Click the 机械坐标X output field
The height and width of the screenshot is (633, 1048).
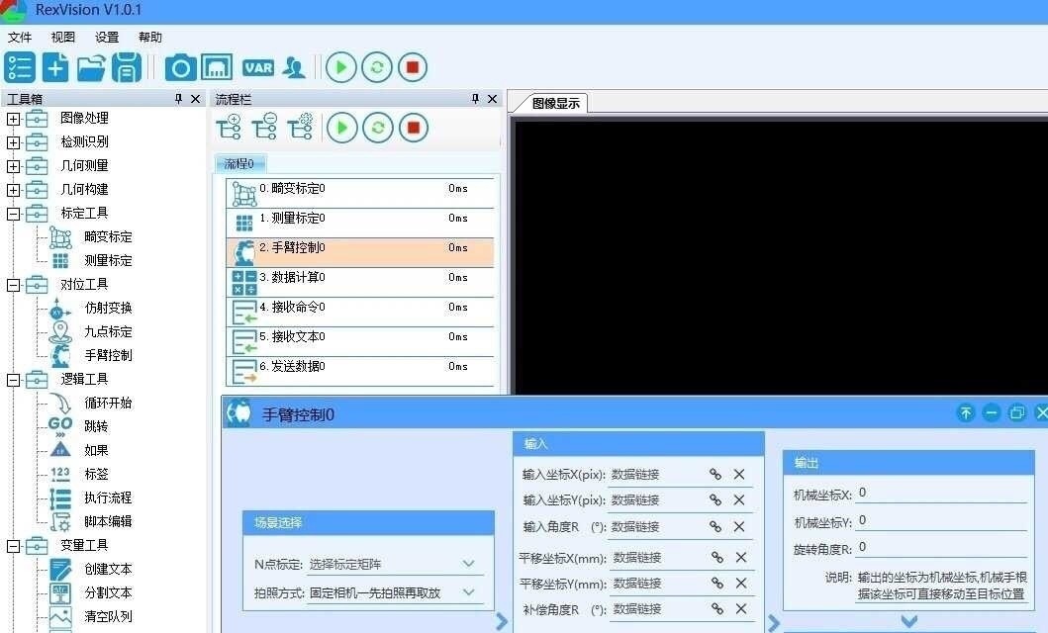942,493
